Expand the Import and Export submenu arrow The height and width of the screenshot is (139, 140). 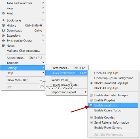(x=86, y=92)
